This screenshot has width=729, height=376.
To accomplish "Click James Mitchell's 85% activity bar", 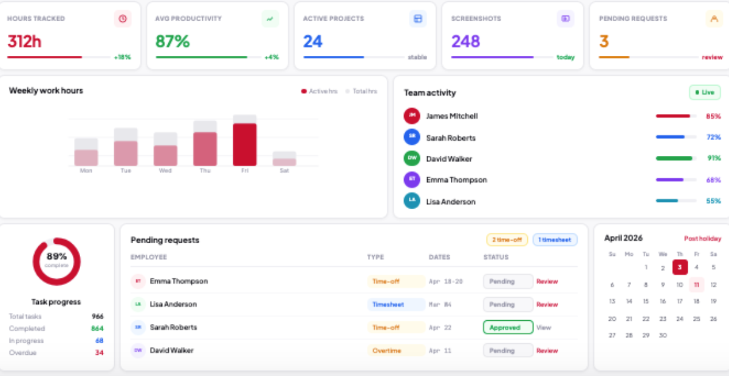I will click(x=676, y=116).
